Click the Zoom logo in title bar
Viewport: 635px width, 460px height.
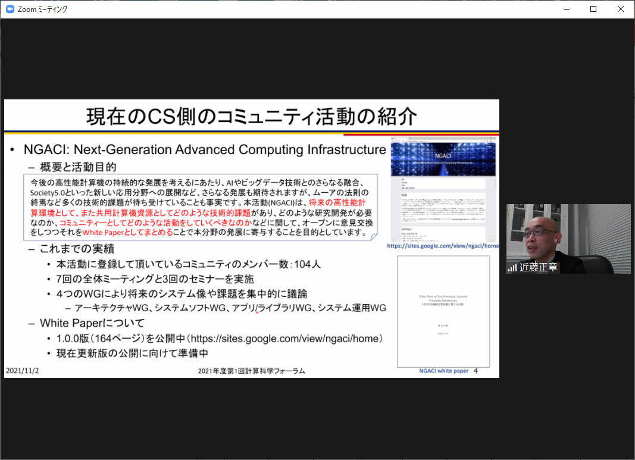10,9
